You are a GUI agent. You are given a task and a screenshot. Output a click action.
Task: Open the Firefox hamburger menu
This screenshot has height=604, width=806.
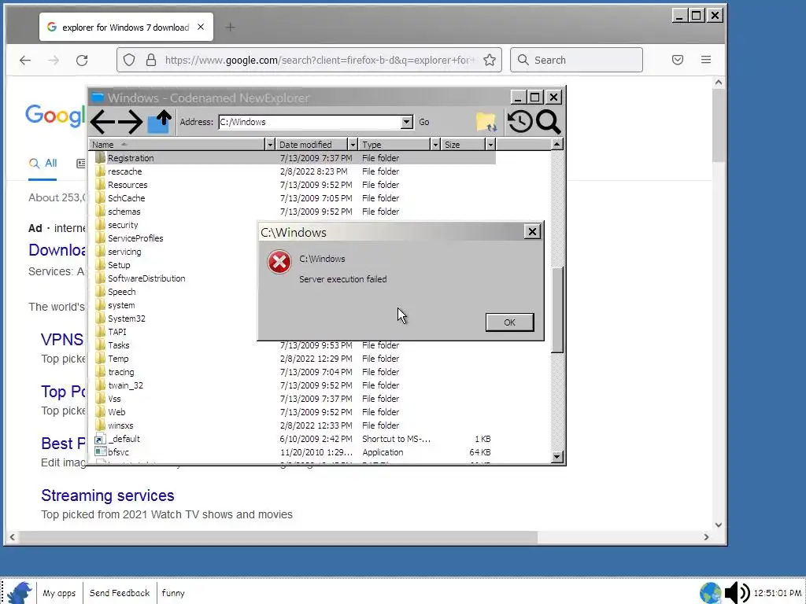click(706, 60)
